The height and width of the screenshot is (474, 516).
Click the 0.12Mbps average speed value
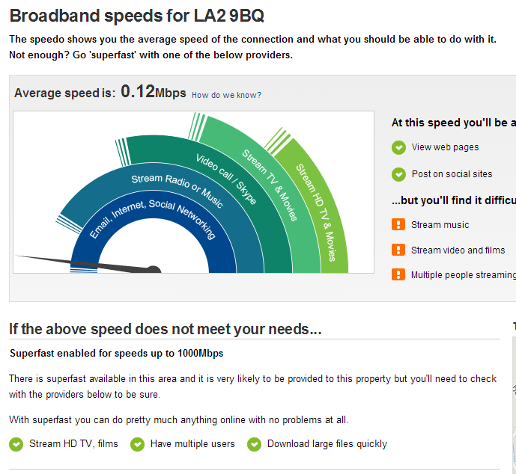click(154, 92)
